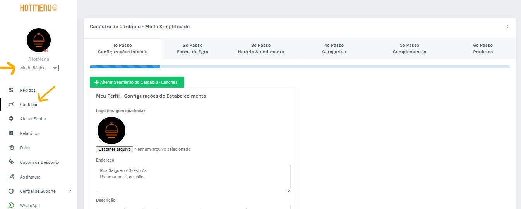Open Alterar Senha in sidebar
The width and height of the screenshot is (521, 209).
click(x=33, y=119)
